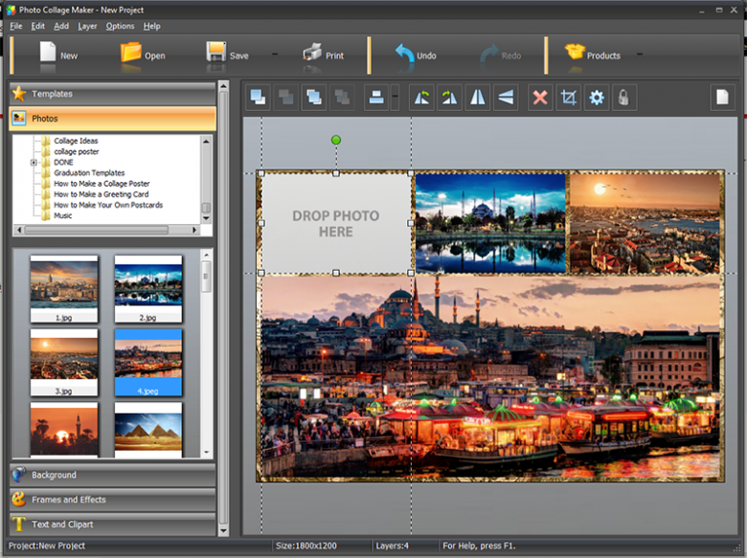Click the thumbnail list down scroll arrow
Image resolution: width=747 pixels, height=558 pixels.
click(x=207, y=453)
